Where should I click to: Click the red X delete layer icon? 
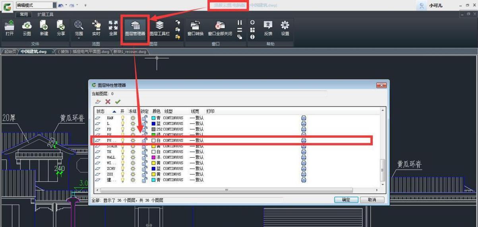pos(108,102)
